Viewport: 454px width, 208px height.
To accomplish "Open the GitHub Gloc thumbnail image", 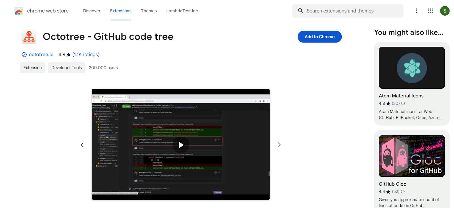I will tap(412, 156).
